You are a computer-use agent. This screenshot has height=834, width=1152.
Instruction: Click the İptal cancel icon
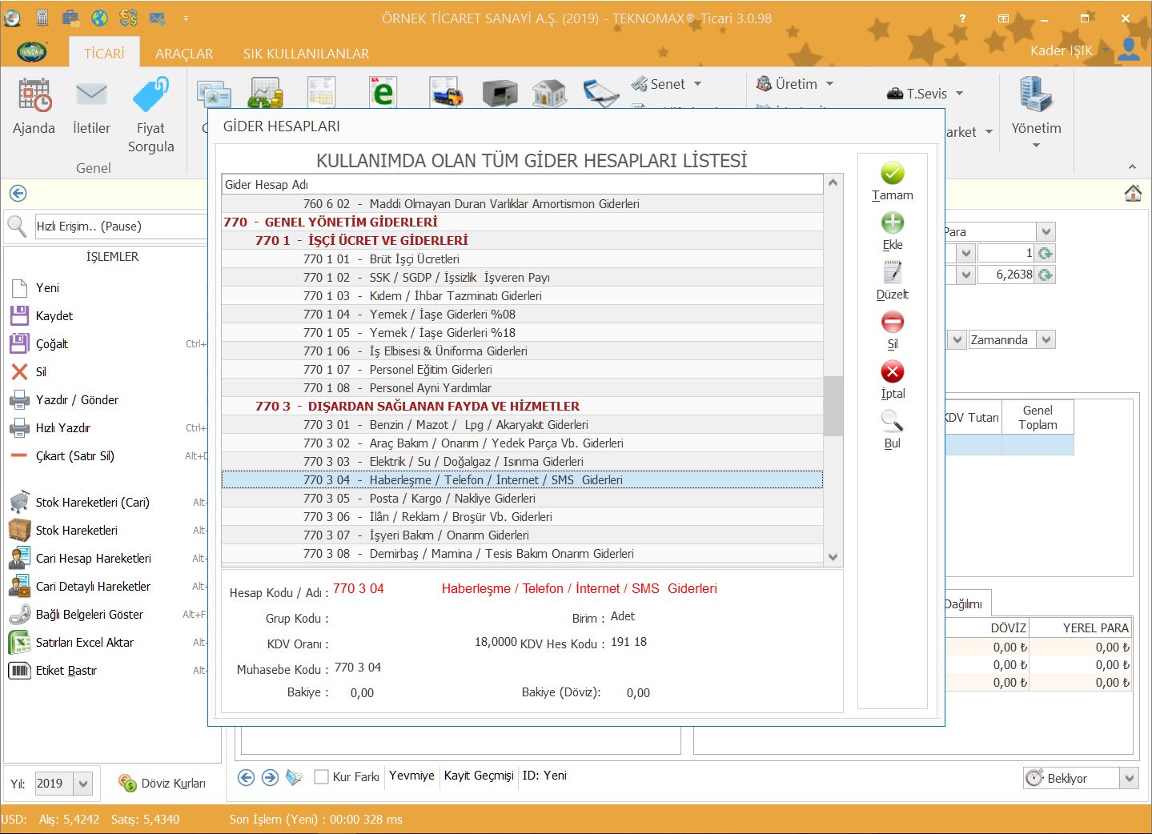(892, 372)
